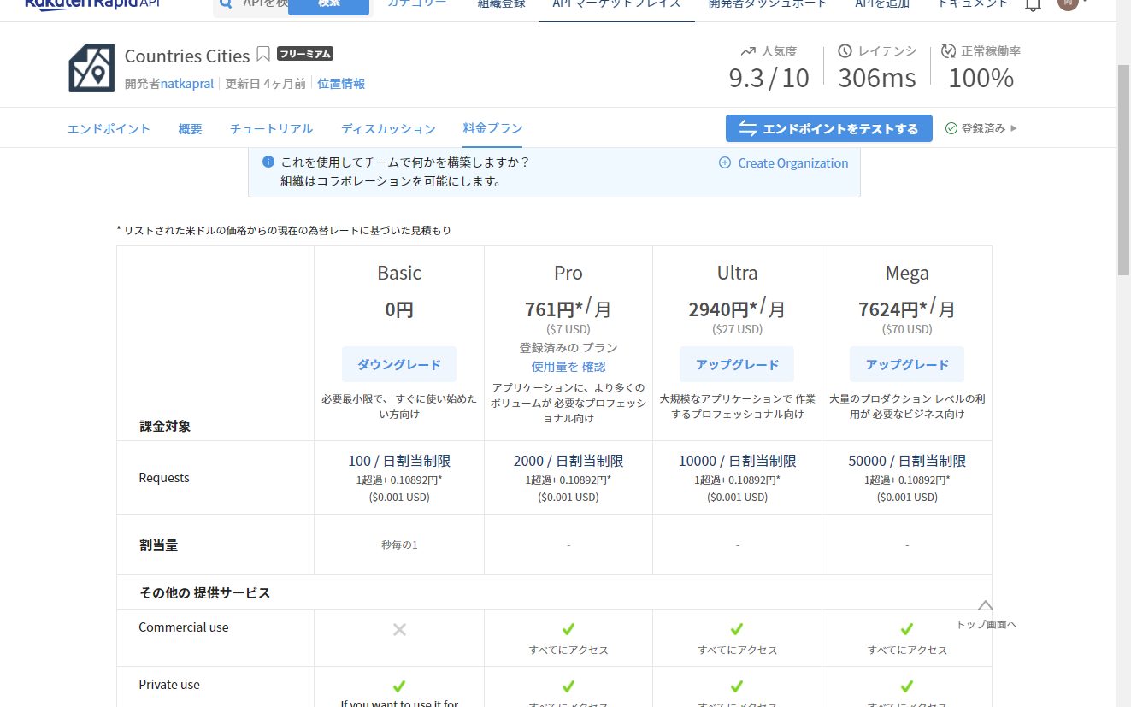Click the 761円*/月 price
Viewport: 1131px width, 707px height.
click(x=568, y=308)
